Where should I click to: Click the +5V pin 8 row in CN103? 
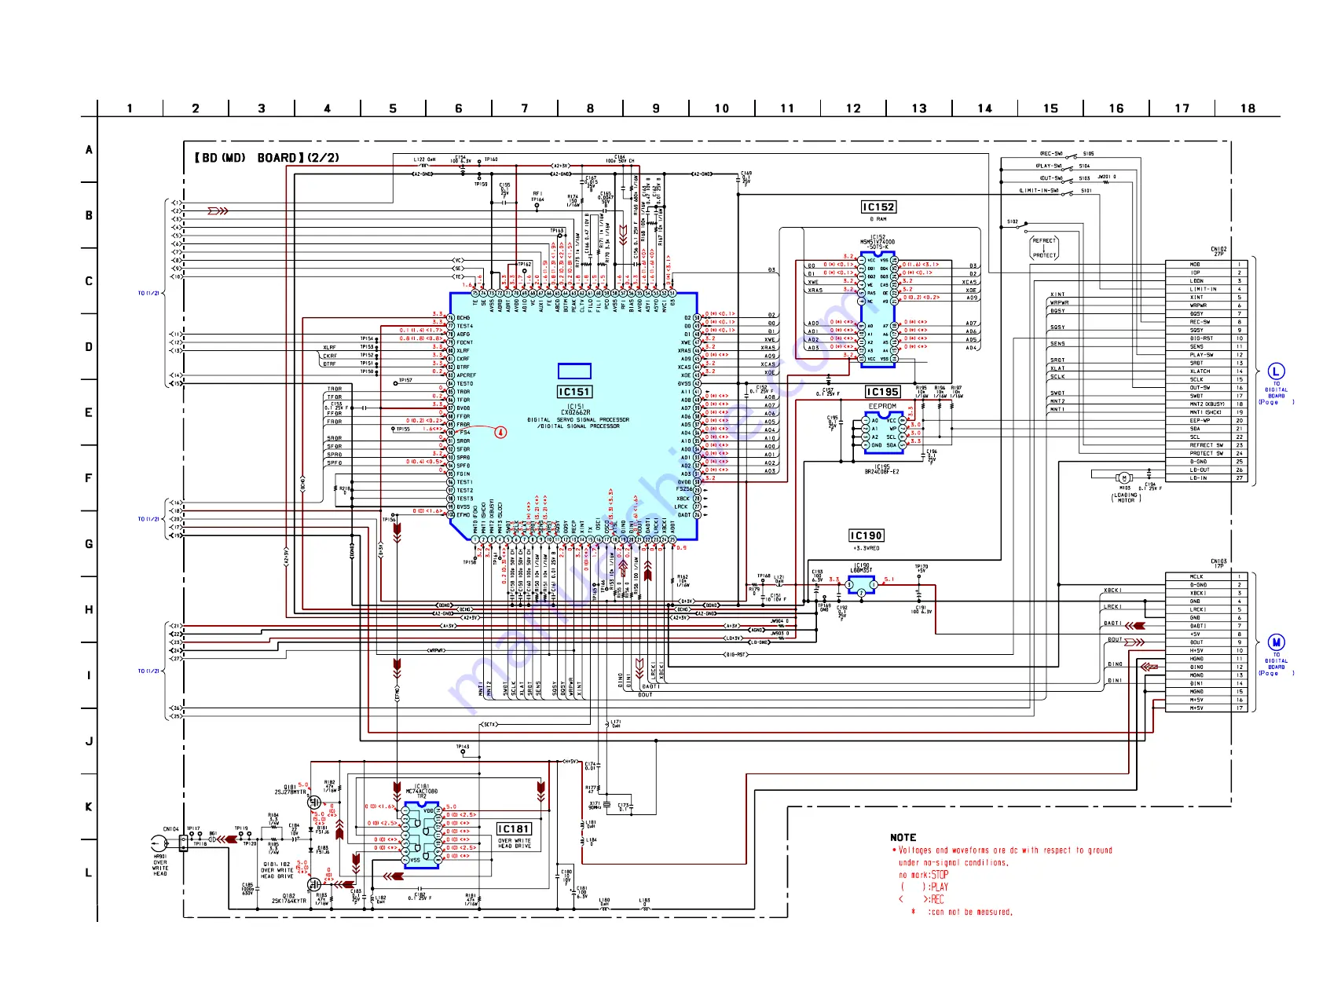[x=1206, y=634]
